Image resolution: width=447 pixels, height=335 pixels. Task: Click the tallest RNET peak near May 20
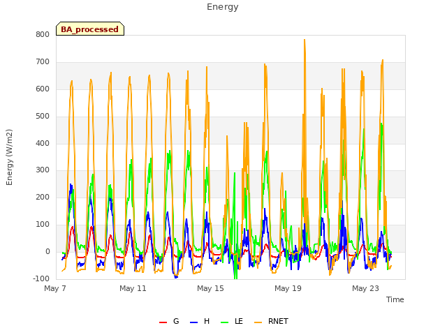tap(305, 40)
